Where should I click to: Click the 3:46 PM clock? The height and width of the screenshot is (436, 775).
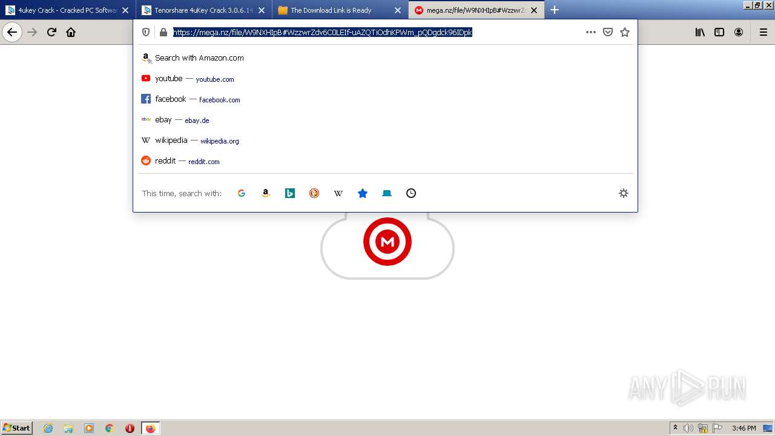pos(744,428)
